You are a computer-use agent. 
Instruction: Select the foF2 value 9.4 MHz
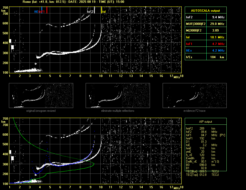(x=218, y=17)
